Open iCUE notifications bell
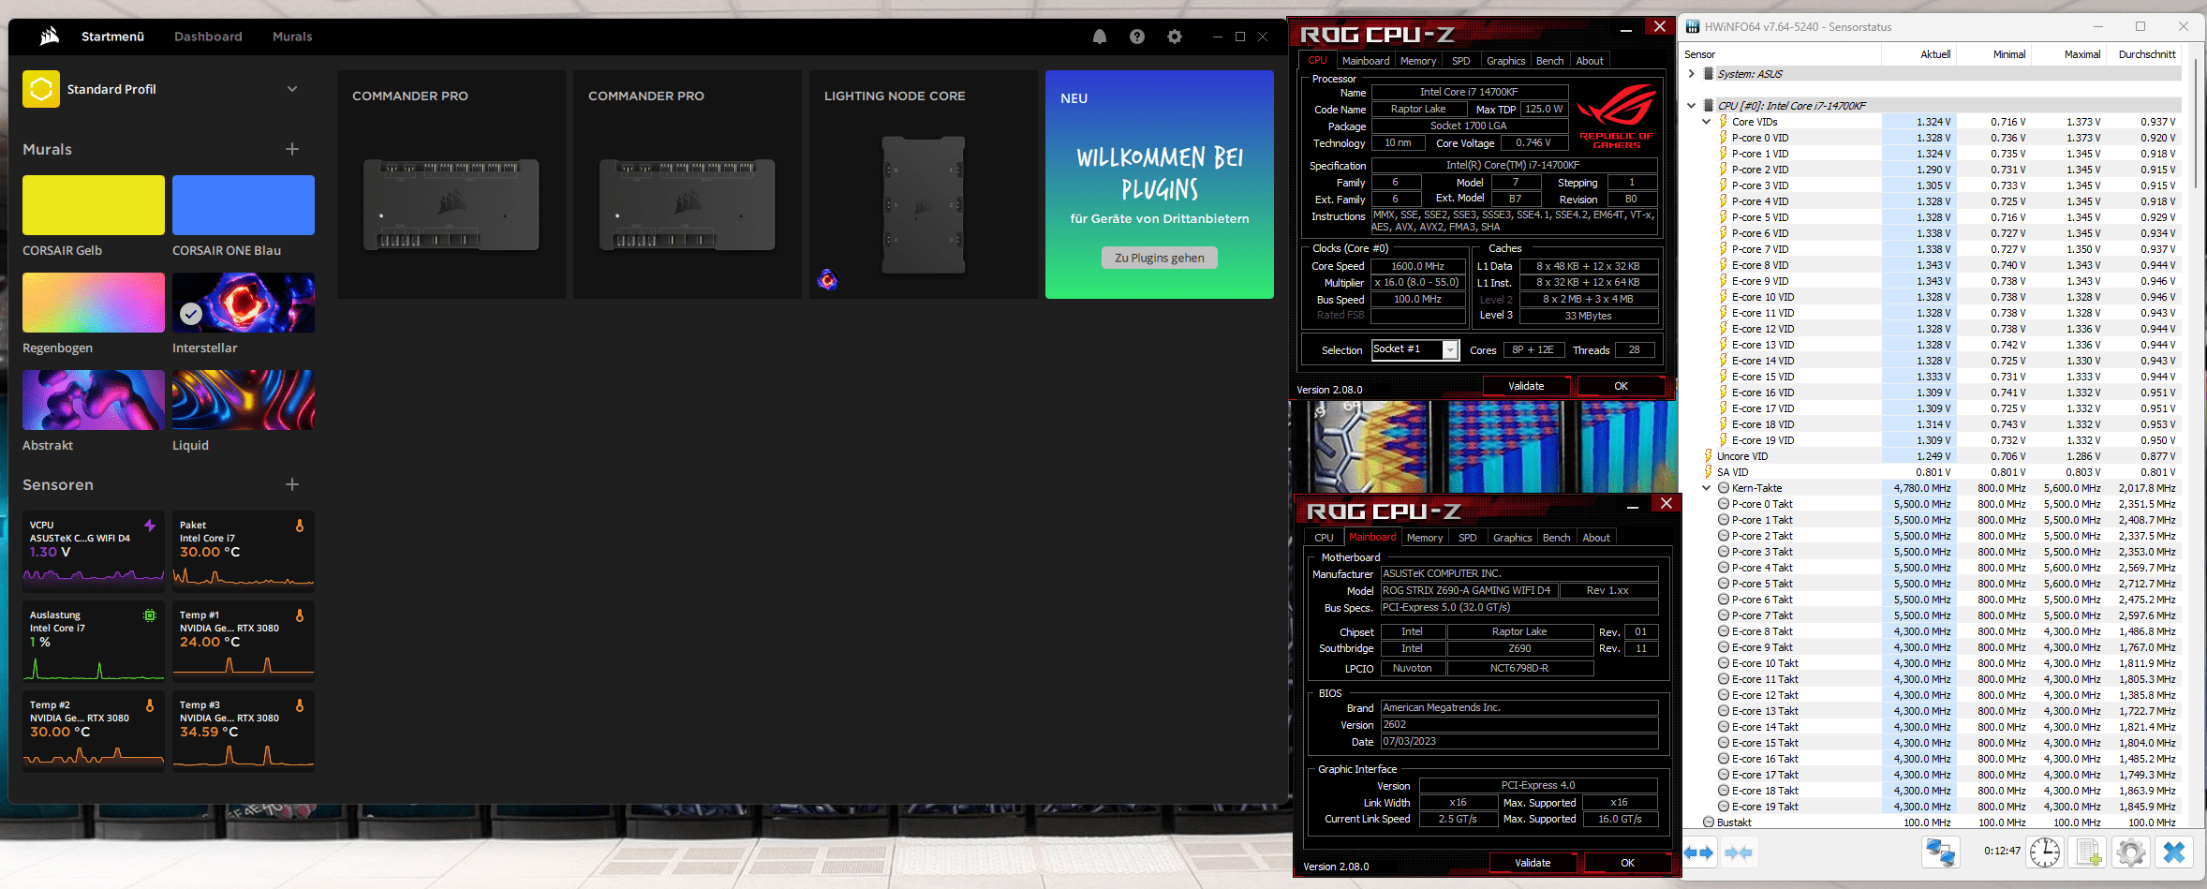This screenshot has width=2207, height=889. [1100, 37]
